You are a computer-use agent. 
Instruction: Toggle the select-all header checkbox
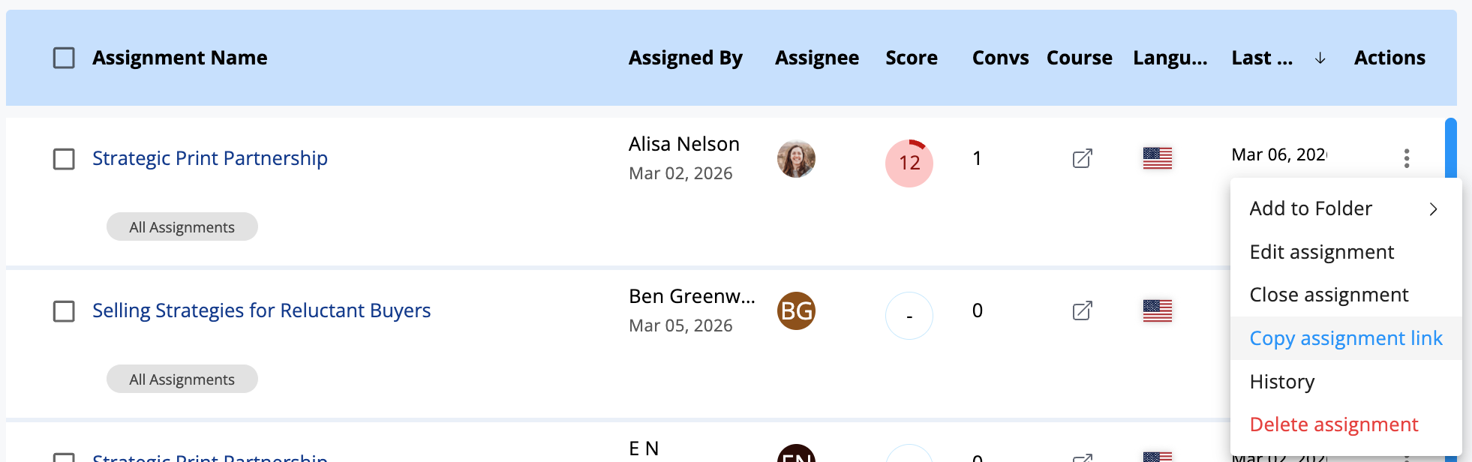pyautogui.click(x=64, y=58)
